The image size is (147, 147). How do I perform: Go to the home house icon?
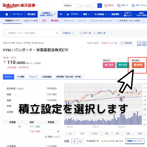7,14
